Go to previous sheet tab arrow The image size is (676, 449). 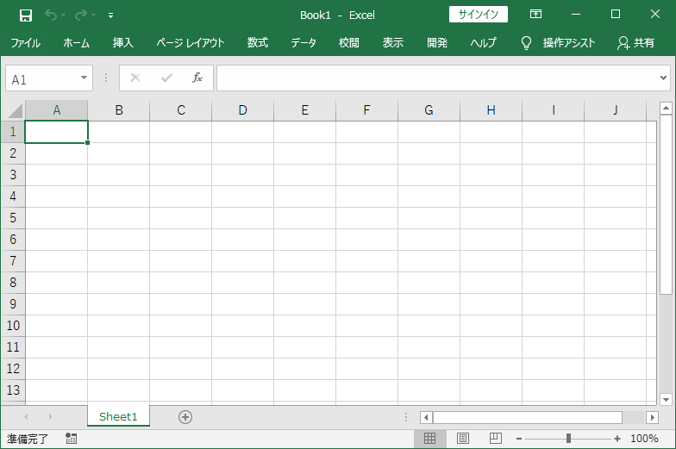(x=26, y=417)
